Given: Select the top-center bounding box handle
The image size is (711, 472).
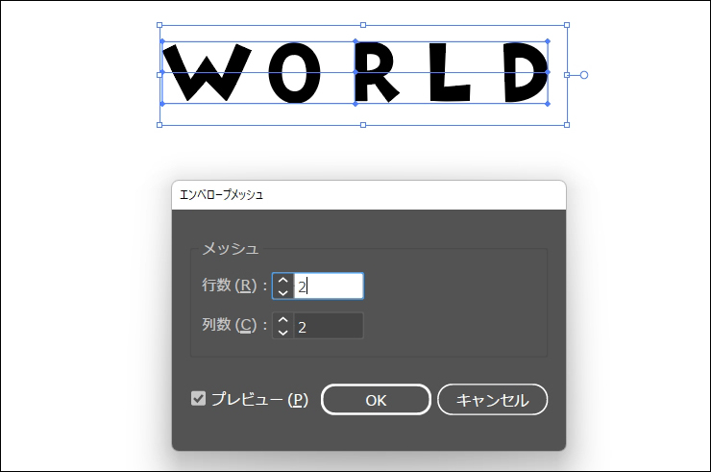Looking at the screenshot, I should coord(362,25).
